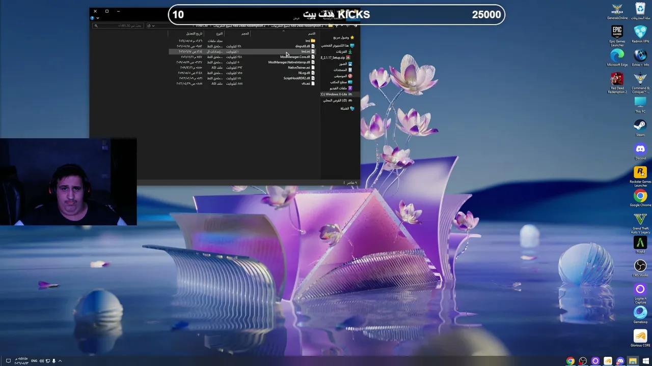Select Grand Theft Auto V Legacy icon
This screenshot has height=366, width=652.
click(x=640, y=223)
